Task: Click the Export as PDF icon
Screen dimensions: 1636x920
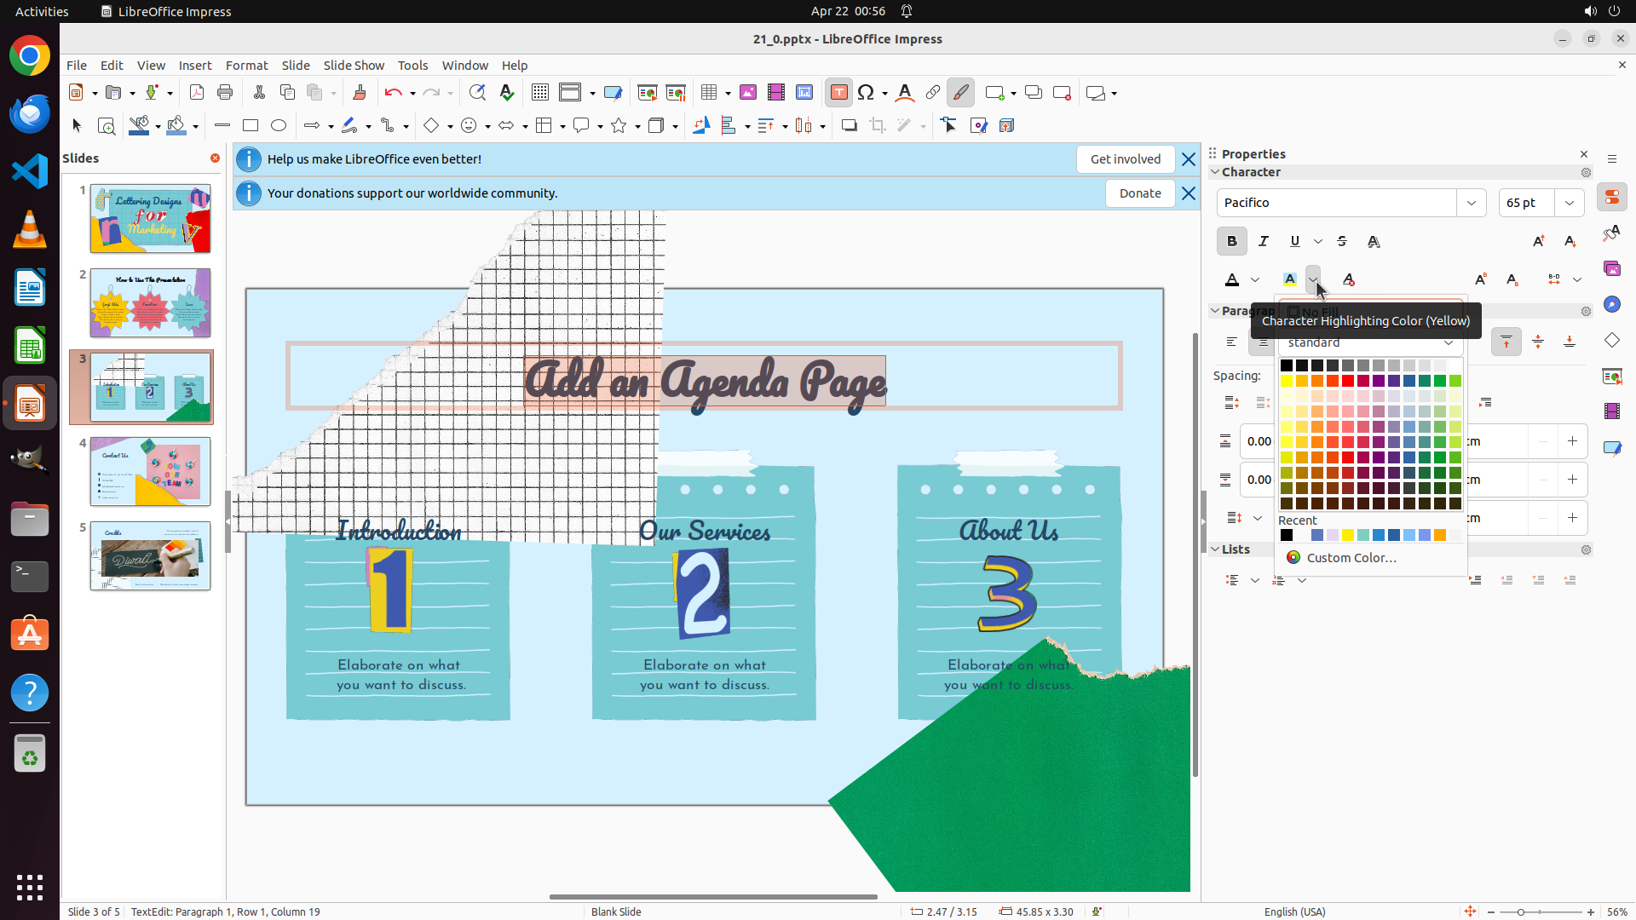Action: click(x=197, y=93)
